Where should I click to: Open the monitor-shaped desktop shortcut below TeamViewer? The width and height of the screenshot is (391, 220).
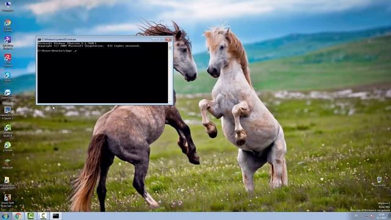tap(8, 112)
